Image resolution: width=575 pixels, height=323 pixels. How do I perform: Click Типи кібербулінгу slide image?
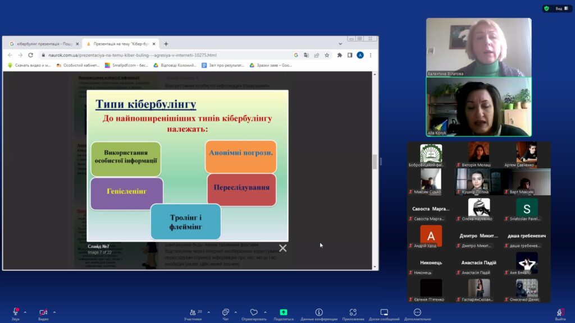[188, 165]
